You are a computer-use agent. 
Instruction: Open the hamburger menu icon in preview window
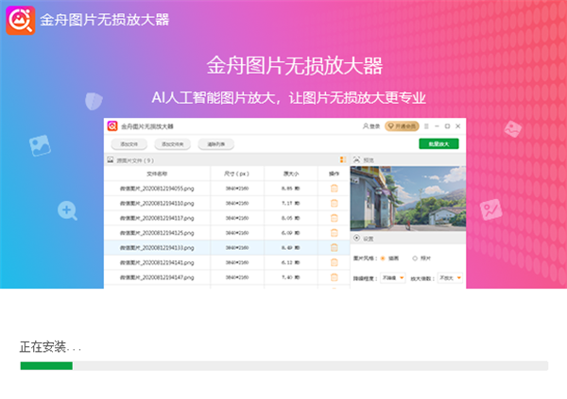pos(426,125)
